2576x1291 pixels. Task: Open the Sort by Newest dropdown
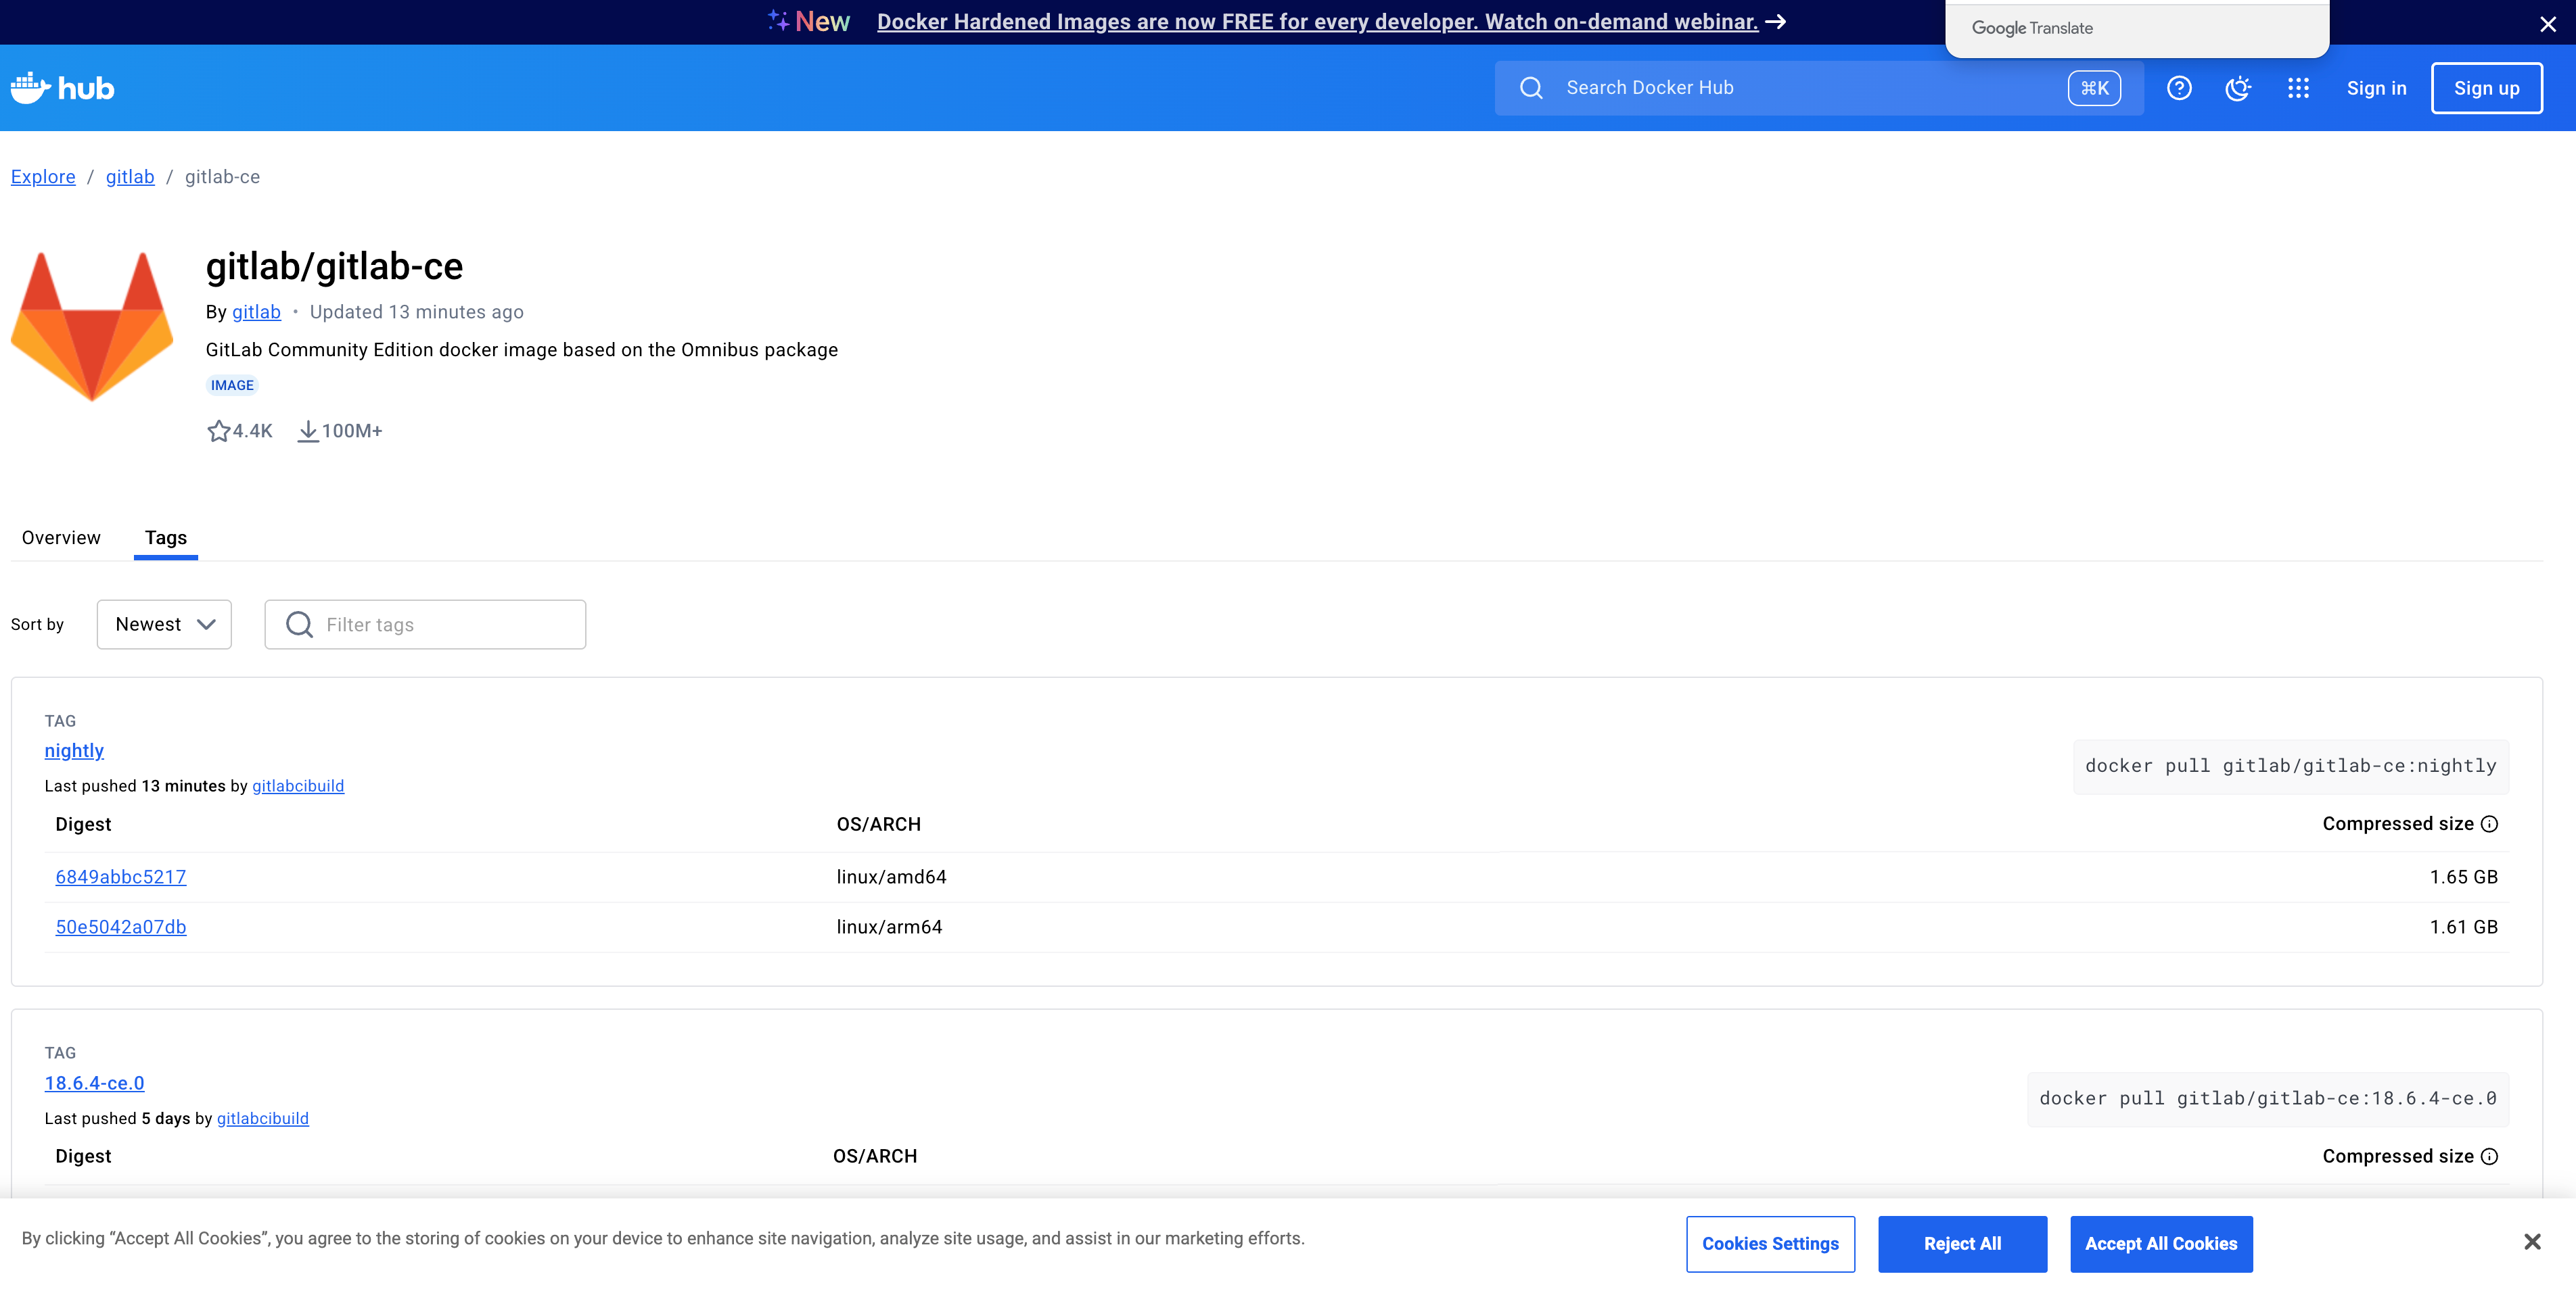tap(164, 625)
